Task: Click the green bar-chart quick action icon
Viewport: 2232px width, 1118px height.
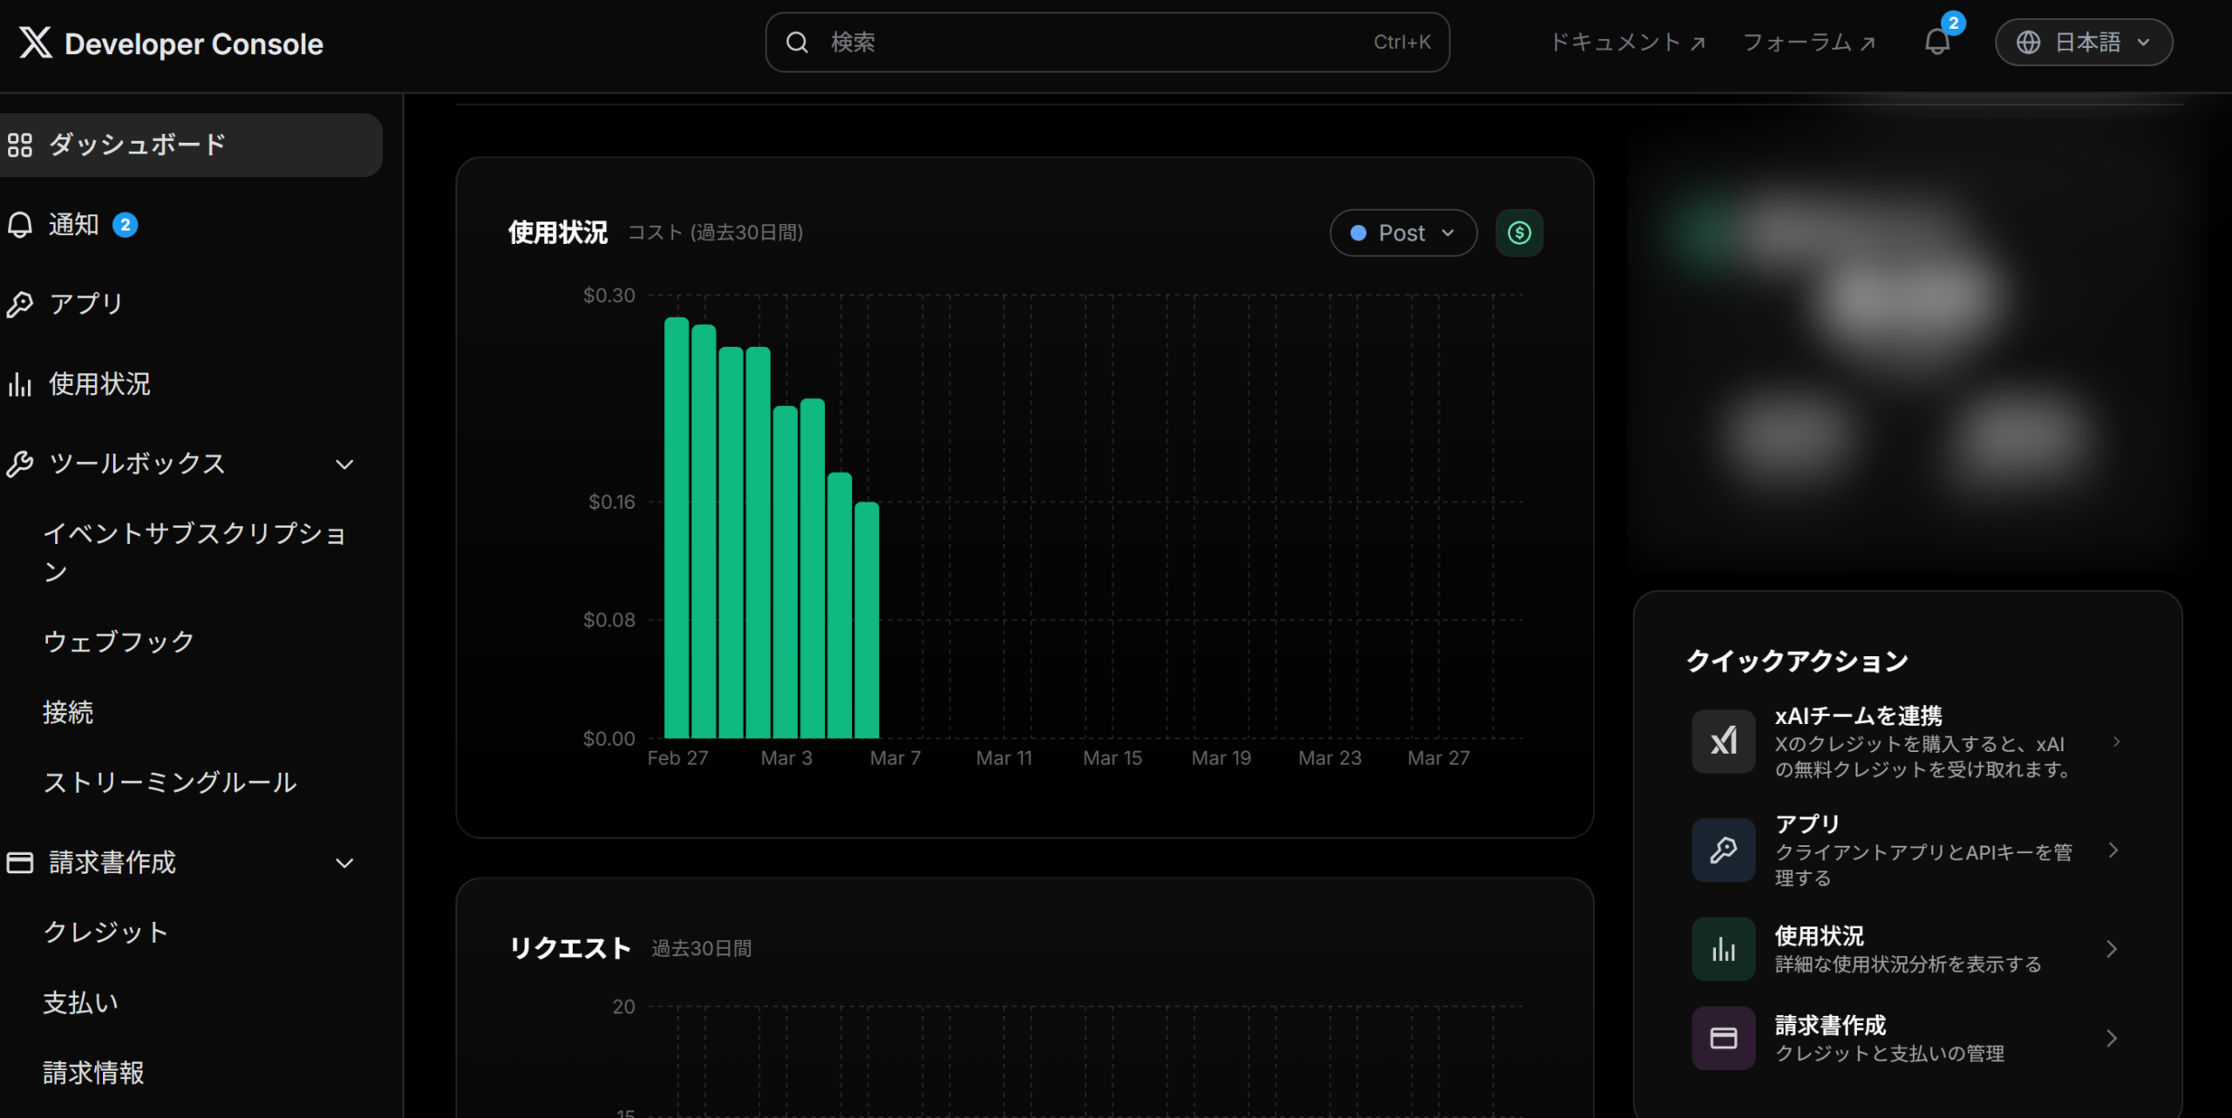Action: tap(1723, 949)
